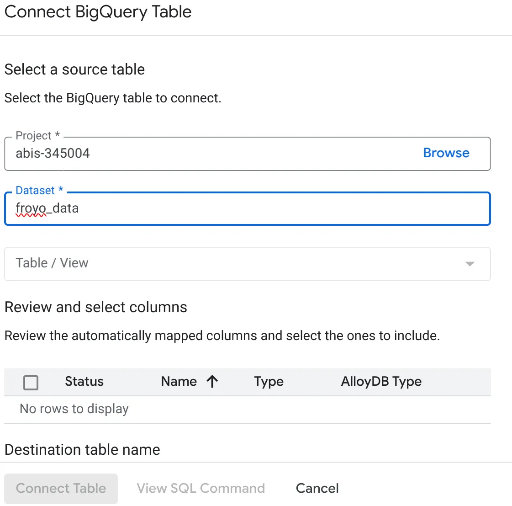The width and height of the screenshot is (512, 506).
Task: Click the Table / View dropdown arrow
Action: pos(470,264)
